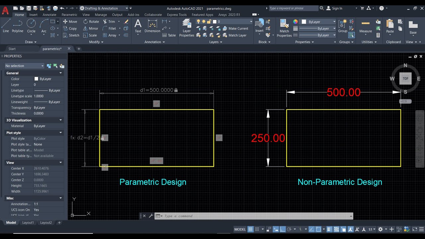Screen dimensions: 425x239
Task: Toggle grid display in status bar
Action: coord(251,229)
